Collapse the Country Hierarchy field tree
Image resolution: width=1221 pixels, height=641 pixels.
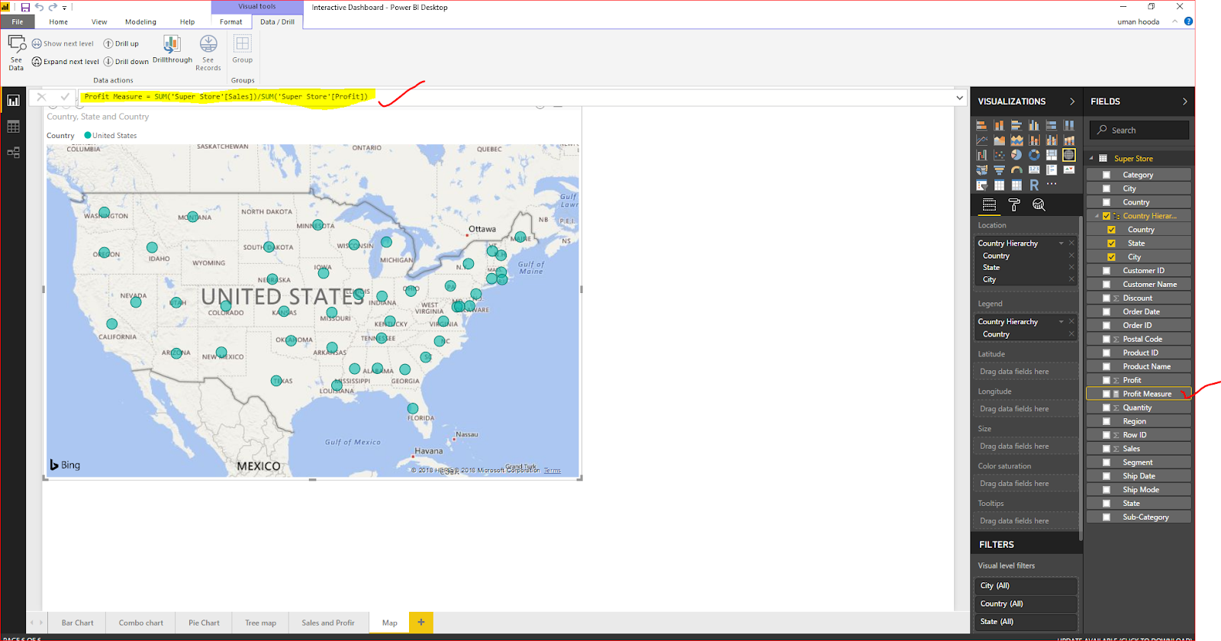[1097, 216]
